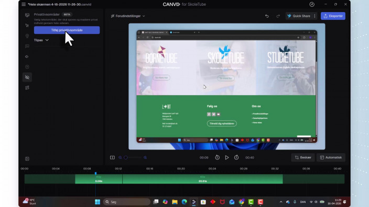Click the Beskær crop button
The image size is (369, 207).
303,157
